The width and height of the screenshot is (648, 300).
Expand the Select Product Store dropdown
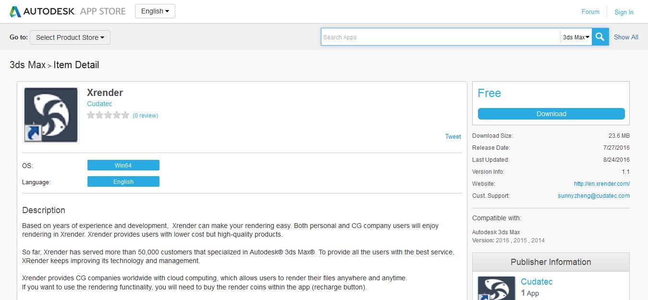pyautogui.click(x=70, y=37)
